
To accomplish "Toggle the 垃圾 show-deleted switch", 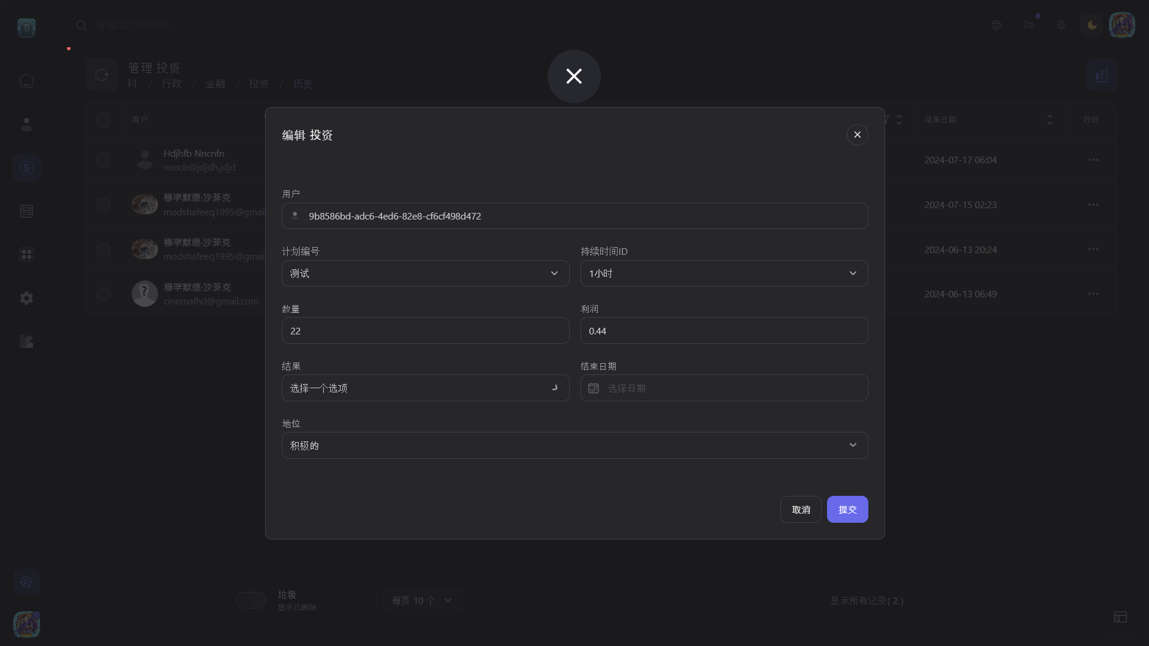I will pos(251,600).
